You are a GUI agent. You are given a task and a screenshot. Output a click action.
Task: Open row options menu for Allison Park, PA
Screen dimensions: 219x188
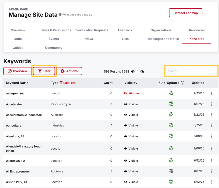[211, 182]
